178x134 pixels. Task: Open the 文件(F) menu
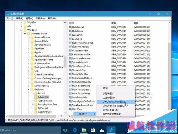click(10, 18)
